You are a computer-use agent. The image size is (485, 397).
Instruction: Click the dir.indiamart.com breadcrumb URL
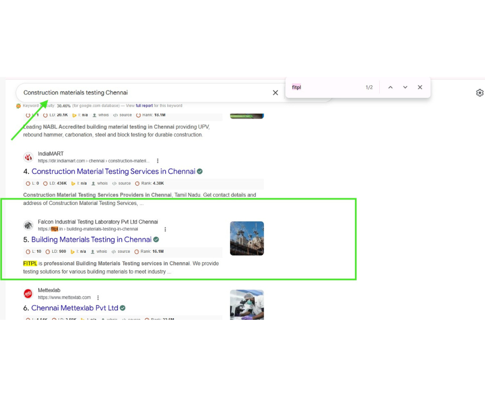(x=94, y=161)
